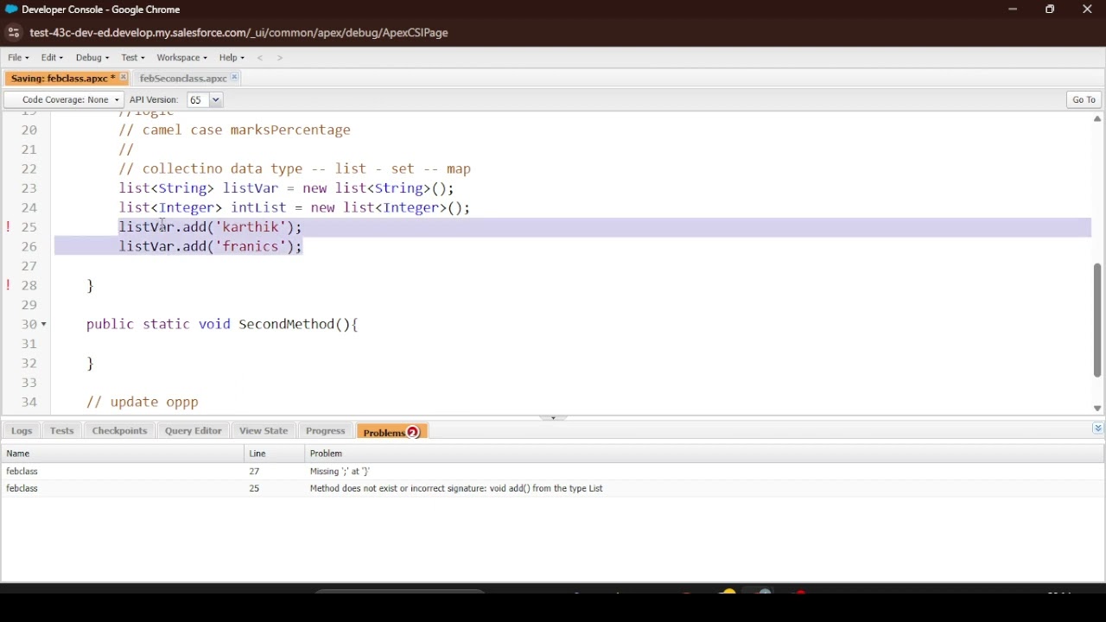Sort problems by Line column
The image size is (1106, 622).
[275, 454]
